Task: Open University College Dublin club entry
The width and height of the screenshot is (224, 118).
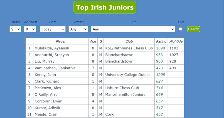Action: [127, 75]
